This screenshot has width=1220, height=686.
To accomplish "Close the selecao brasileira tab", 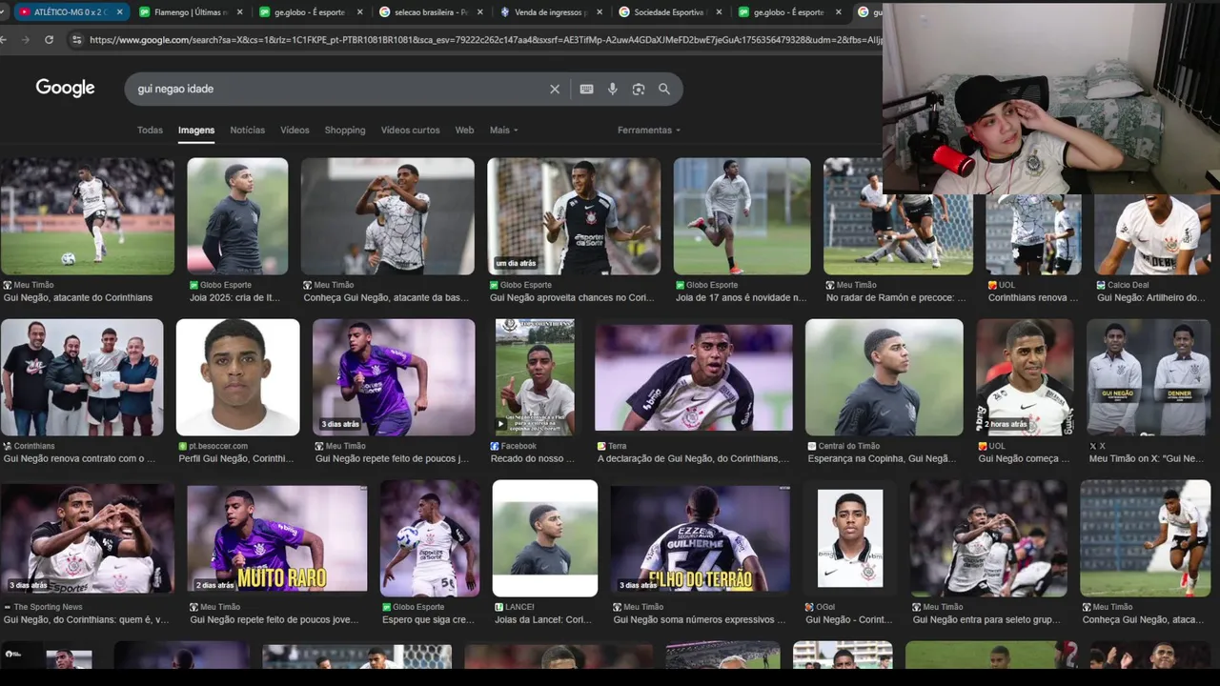I will click(x=478, y=12).
